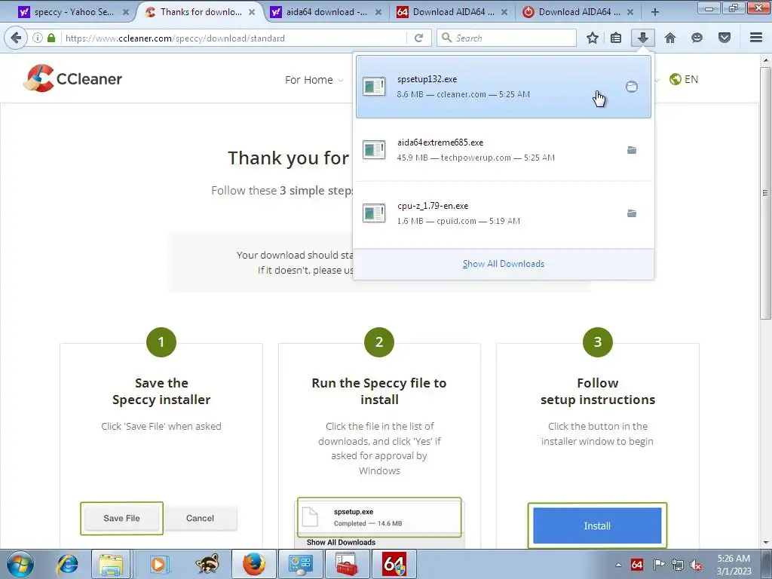
Task: Go back with the browser back arrow
Action: tap(16, 38)
